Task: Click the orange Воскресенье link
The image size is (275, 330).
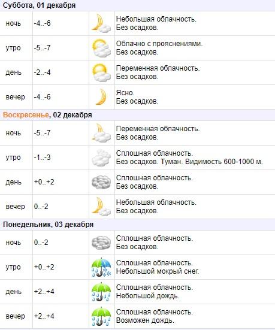Action: pos(26,115)
